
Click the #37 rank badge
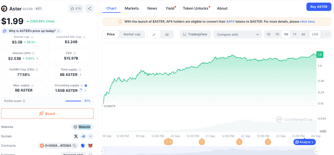(x=38, y=9)
